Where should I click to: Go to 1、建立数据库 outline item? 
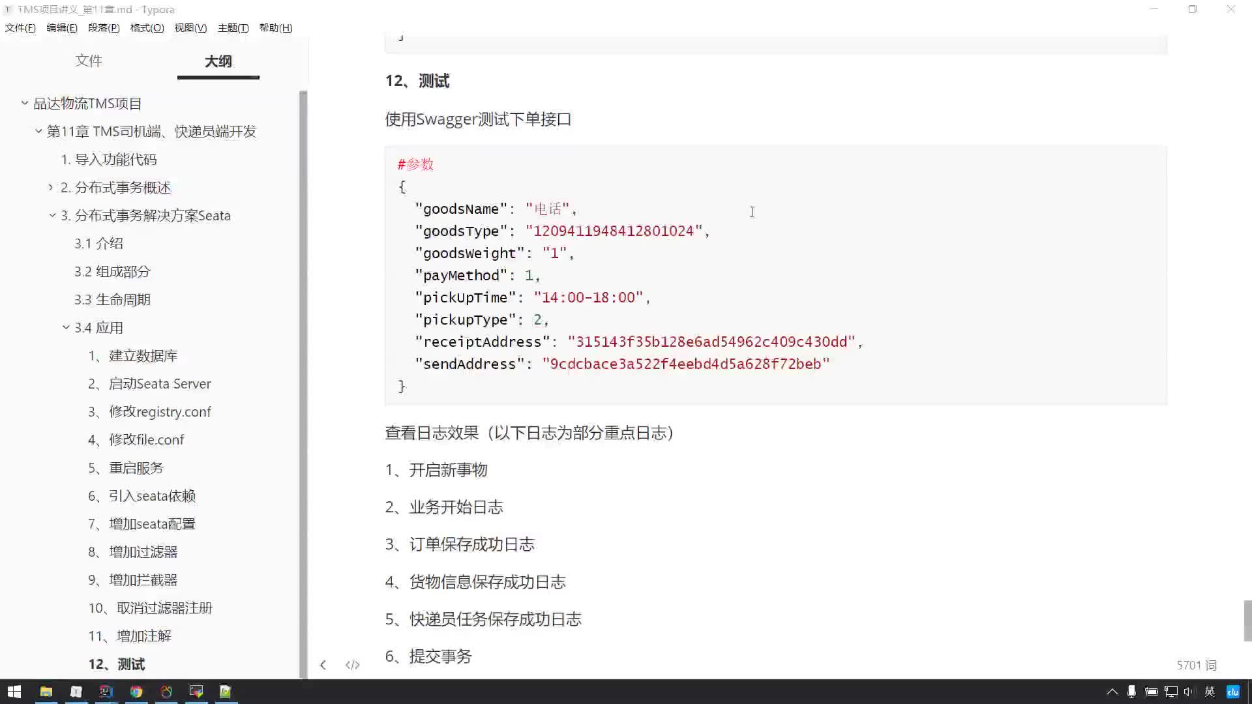[133, 356]
